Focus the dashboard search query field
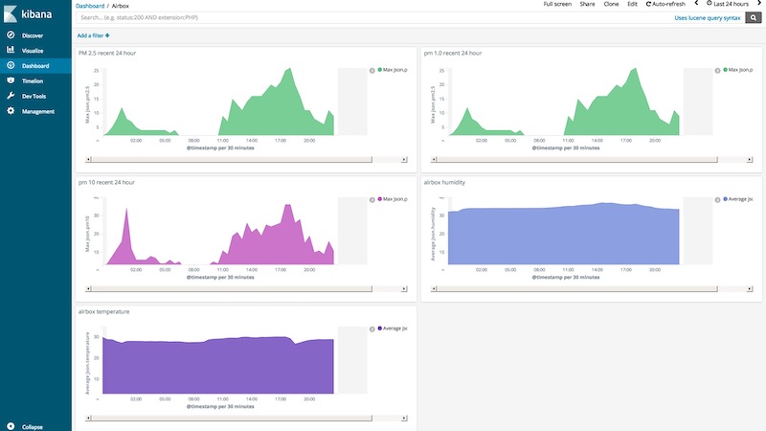This screenshot has width=766, height=431. pos(373,17)
